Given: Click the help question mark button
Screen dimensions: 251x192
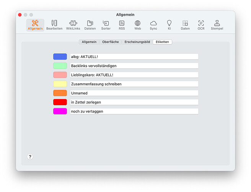Looking at the screenshot, I should coord(30,157).
